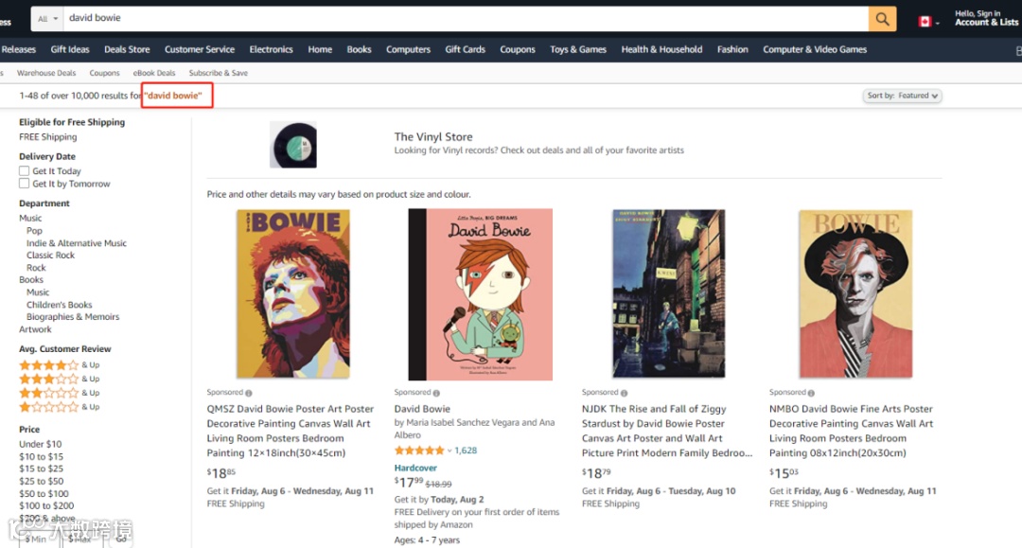The image size is (1022, 548).
Task: Click the orange search magnifier button
Action: pos(882,19)
